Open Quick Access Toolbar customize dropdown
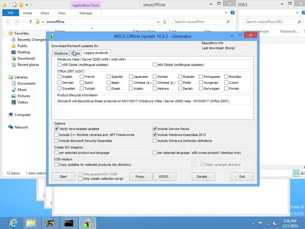The image size is (305, 229). coord(27,5)
